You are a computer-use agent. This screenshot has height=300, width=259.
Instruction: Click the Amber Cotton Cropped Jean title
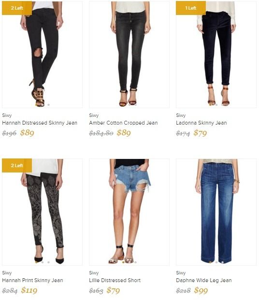(124, 123)
